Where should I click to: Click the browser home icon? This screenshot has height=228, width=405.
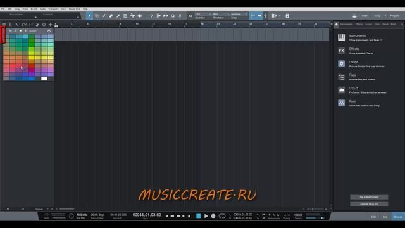tap(337, 24)
